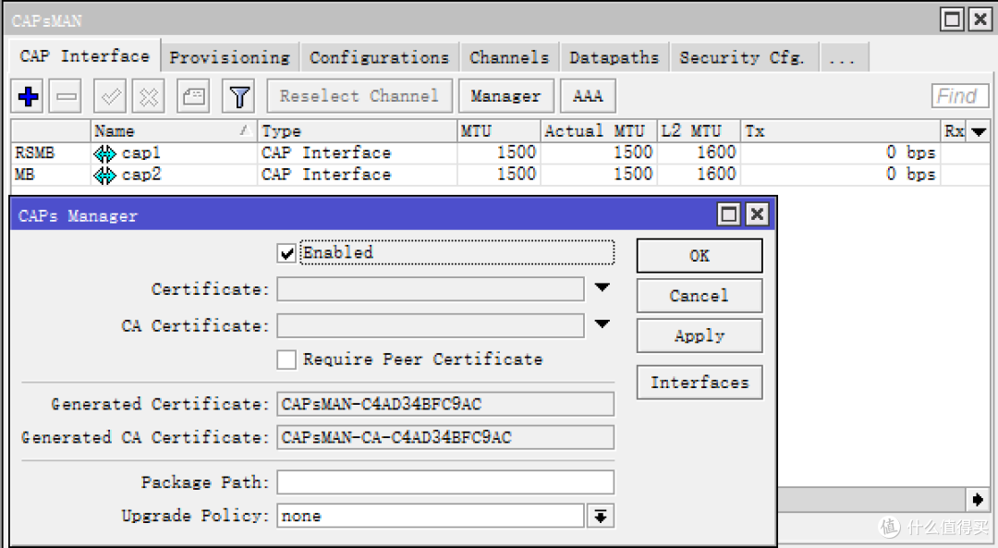Expand the Certificate dropdown arrow
The height and width of the screenshot is (548, 998).
pos(602,288)
